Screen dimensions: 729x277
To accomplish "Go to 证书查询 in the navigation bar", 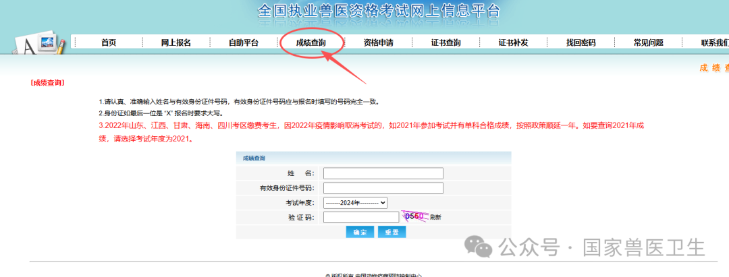I will (446, 42).
